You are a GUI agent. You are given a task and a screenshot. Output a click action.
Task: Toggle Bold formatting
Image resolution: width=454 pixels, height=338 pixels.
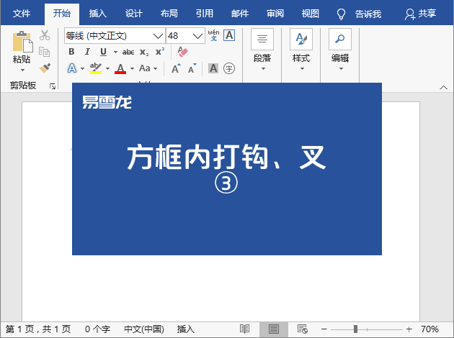pos(71,52)
